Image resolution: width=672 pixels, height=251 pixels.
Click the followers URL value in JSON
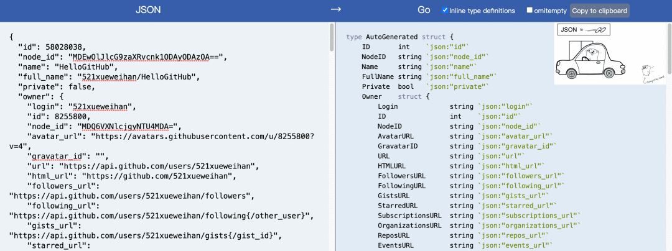(x=131, y=196)
